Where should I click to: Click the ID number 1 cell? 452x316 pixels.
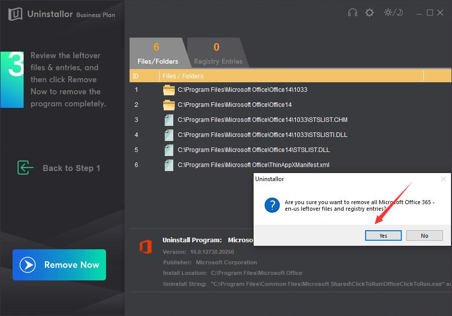pyautogui.click(x=136, y=90)
